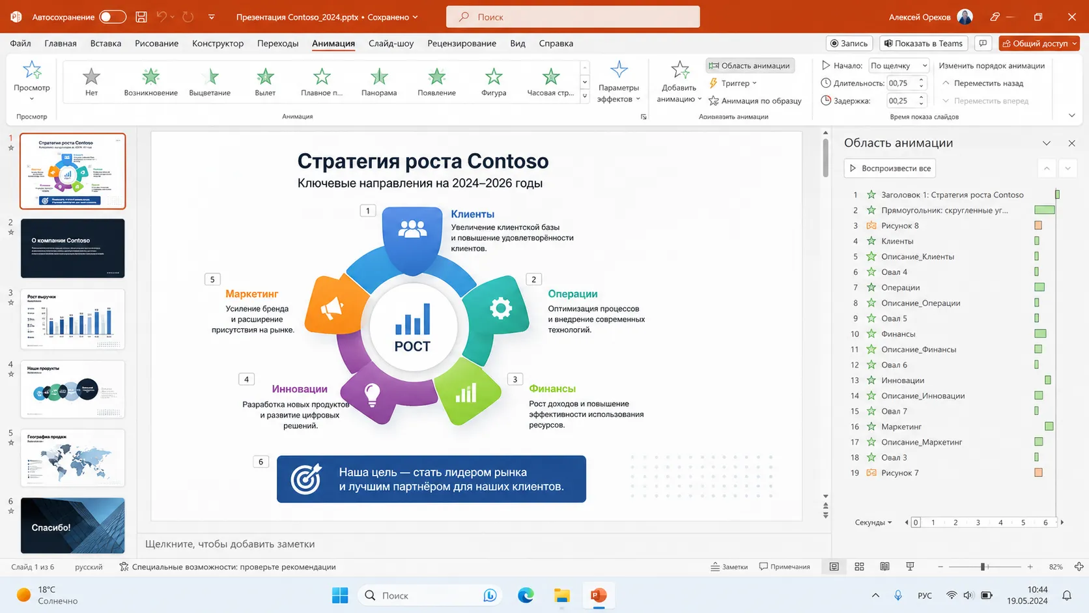The image size is (1089, 613).
Task: Switch to the Конструктор tab
Action: pos(218,43)
